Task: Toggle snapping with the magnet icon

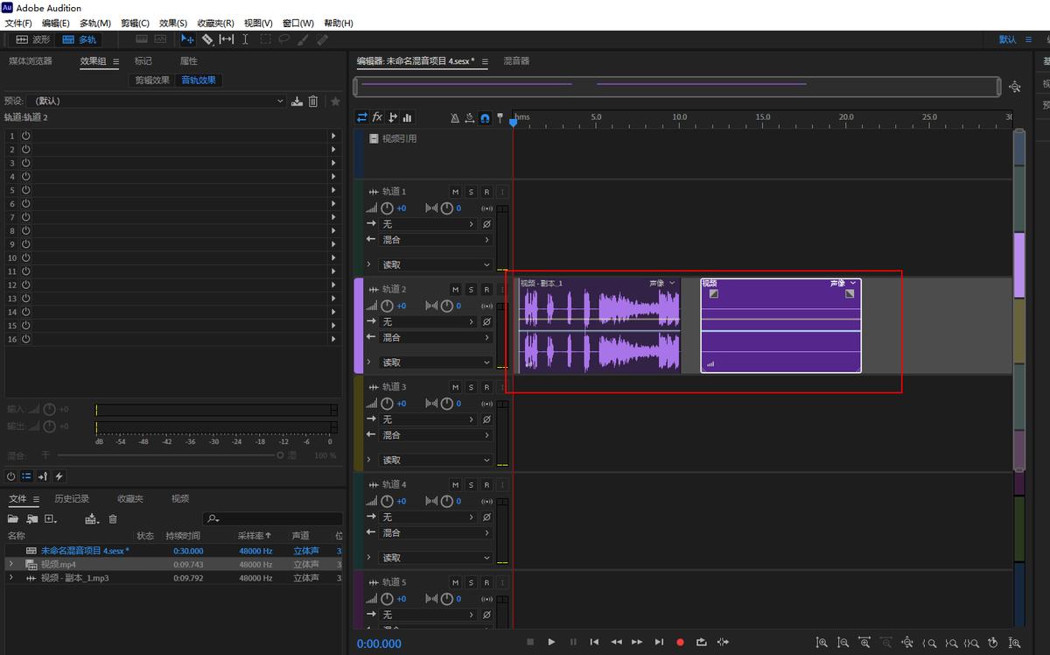Action: pyautogui.click(x=485, y=117)
